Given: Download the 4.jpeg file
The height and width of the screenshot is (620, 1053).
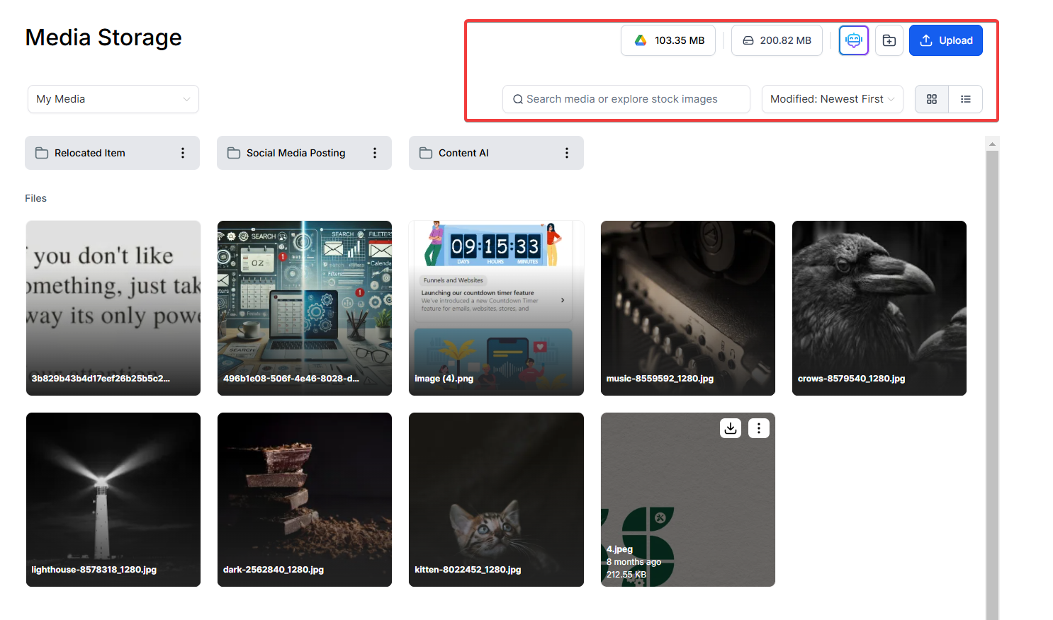Looking at the screenshot, I should tap(731, 428).
